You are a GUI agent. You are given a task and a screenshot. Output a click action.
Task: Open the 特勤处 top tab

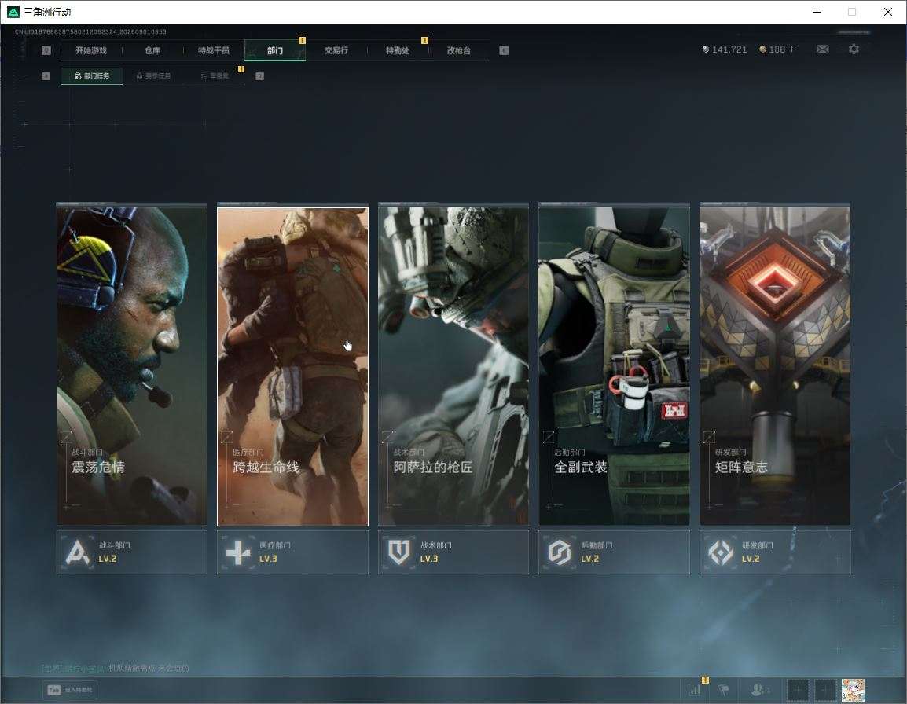point(398,50)
